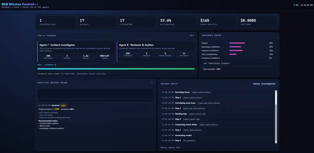Click Agent K's 11 MCP Tools tile
Screen dimensions: 314x153
(x=184, y=54)
